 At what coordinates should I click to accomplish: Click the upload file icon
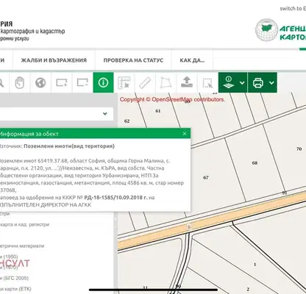187,82
